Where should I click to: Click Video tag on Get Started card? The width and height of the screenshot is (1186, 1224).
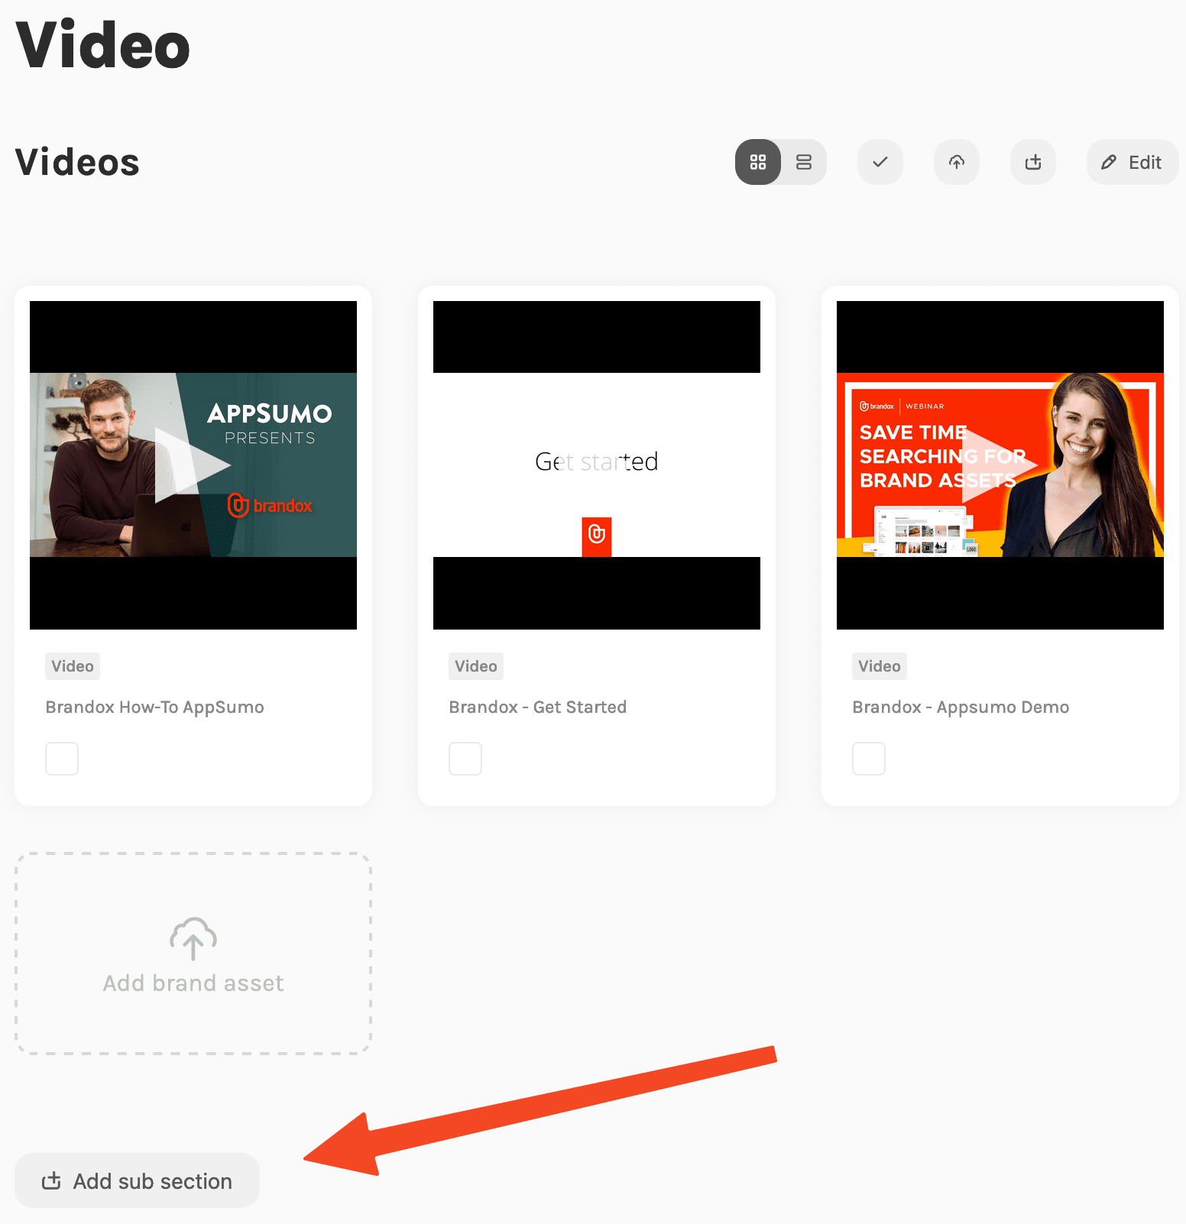point(476,666)
